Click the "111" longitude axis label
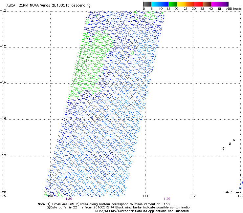This screenshot has width=243, height=213. point(98,196)
